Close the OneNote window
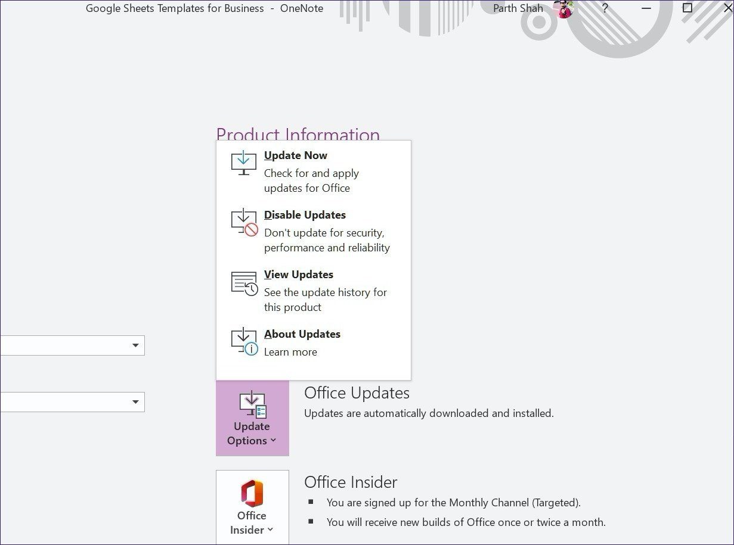 [727, 8]
